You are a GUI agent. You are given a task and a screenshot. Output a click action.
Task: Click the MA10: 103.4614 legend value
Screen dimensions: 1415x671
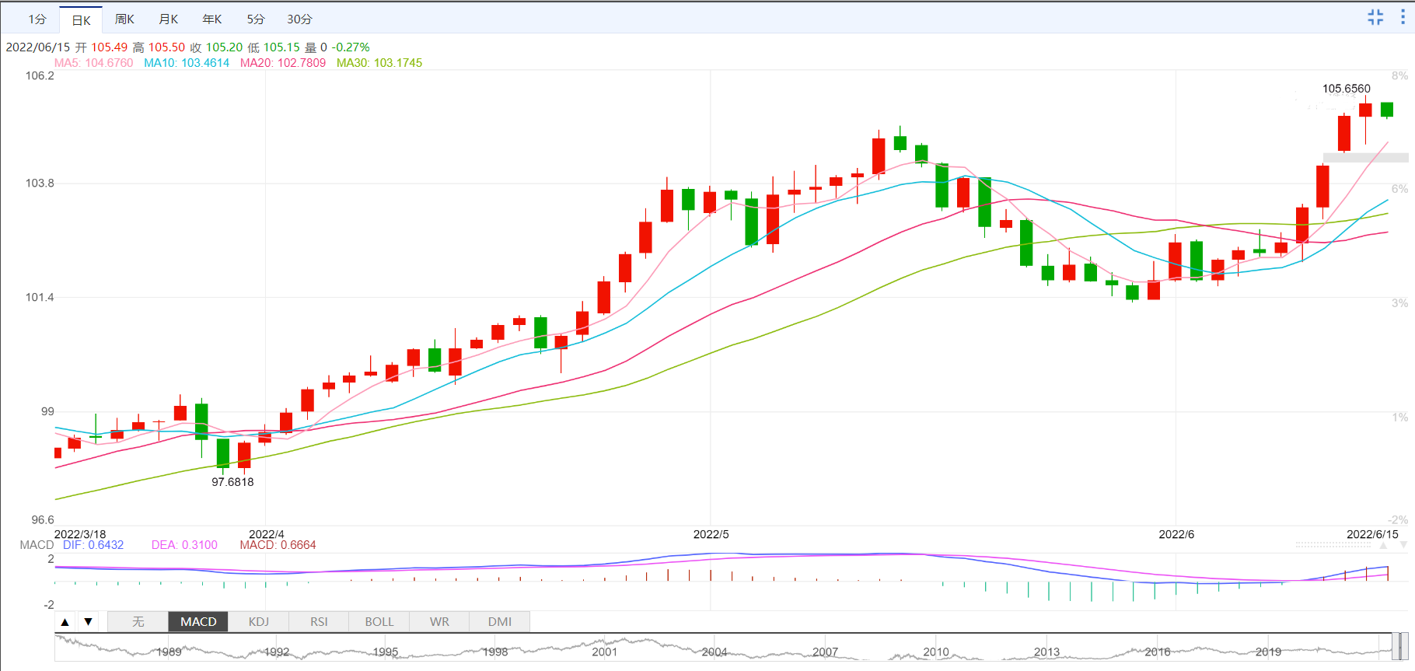click(x=187, y=63)
